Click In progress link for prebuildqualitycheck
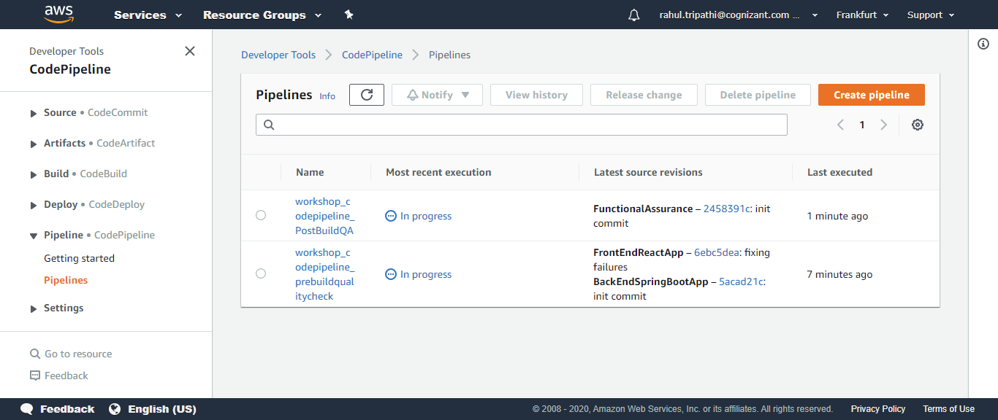998x420 pixels. point(426,274)
